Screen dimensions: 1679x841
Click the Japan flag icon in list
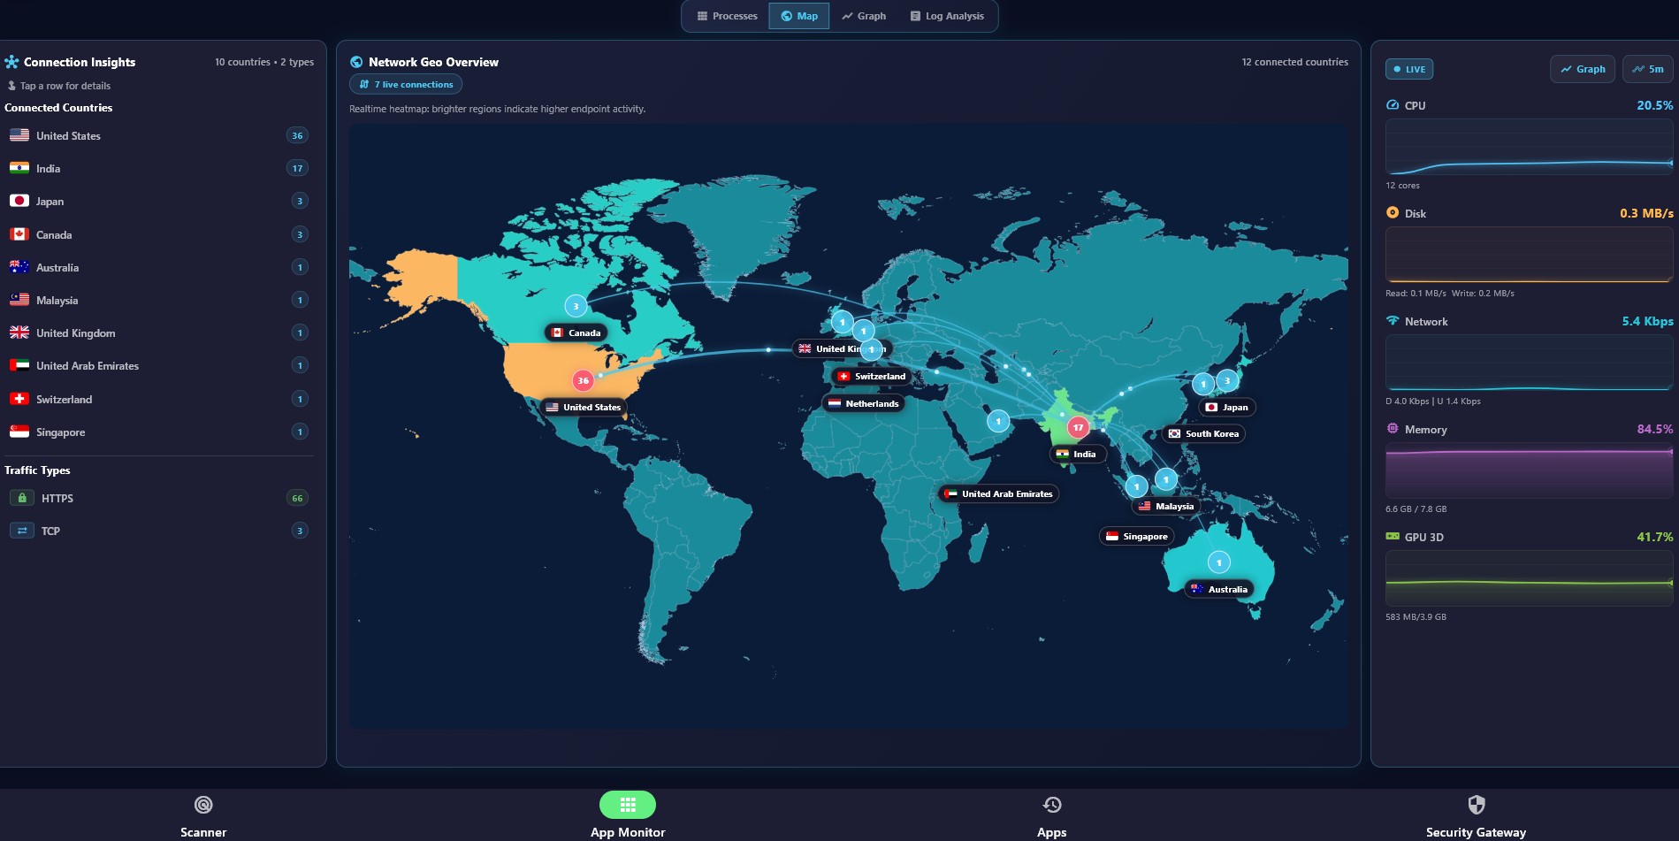(x=19, y=201)
